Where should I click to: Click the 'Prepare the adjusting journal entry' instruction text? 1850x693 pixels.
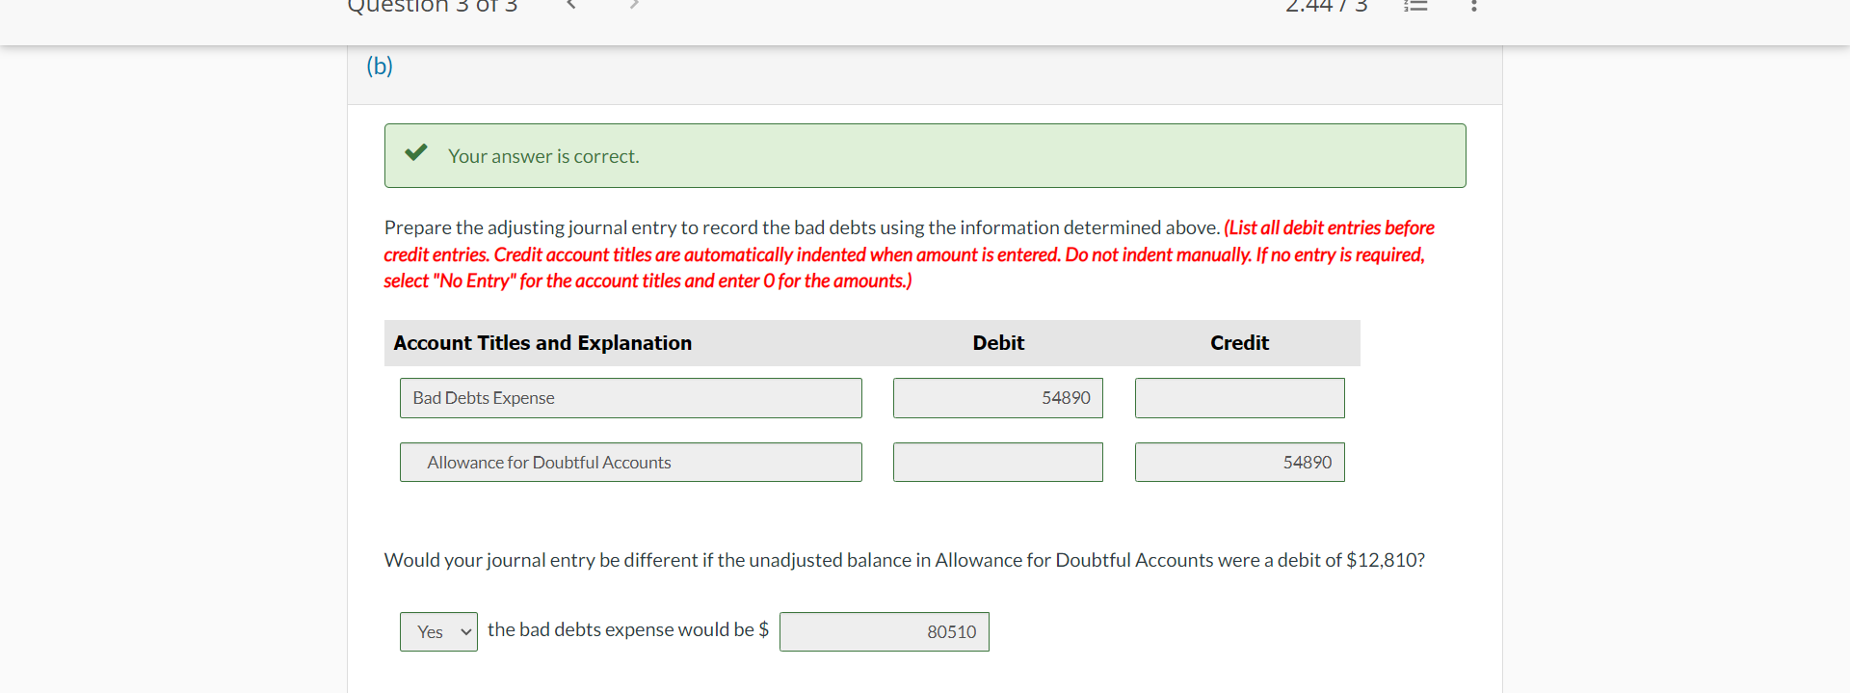tap(802, 227)
